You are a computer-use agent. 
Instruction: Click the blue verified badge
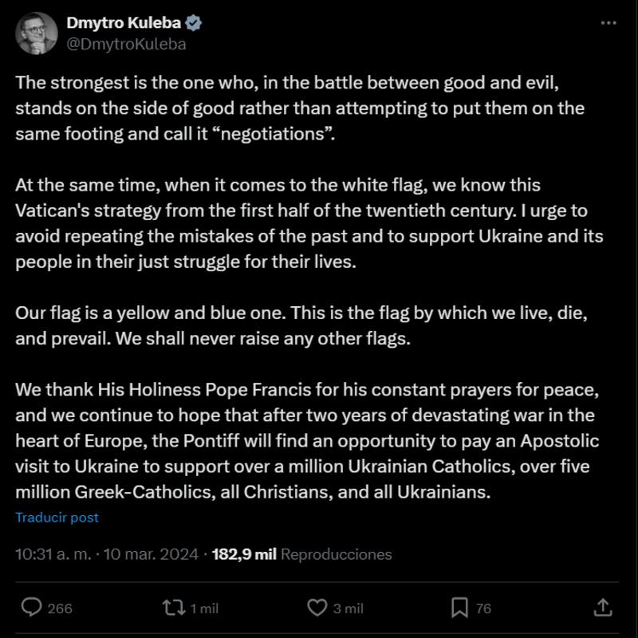(x=194, y=23)
